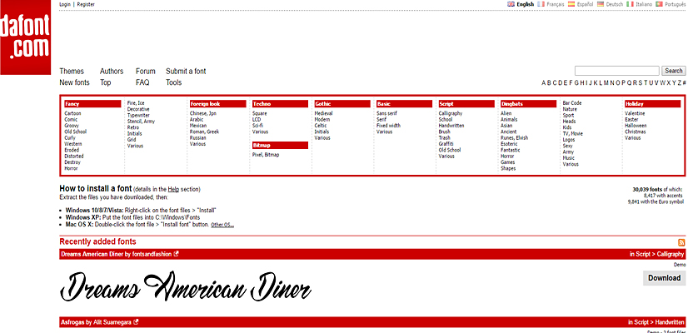688x333 pixels.
Task: Open the Register page
Action: click(x=86, y=4)
